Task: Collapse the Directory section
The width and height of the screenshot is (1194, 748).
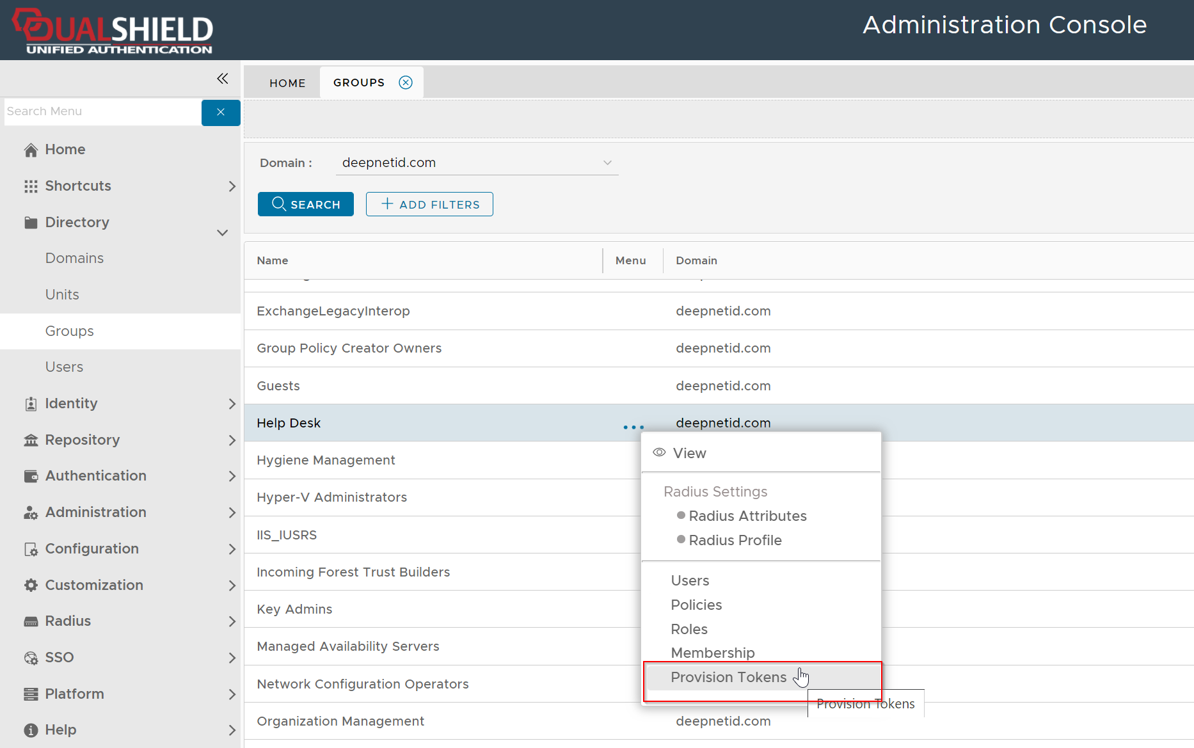Action: coord(222,232)
